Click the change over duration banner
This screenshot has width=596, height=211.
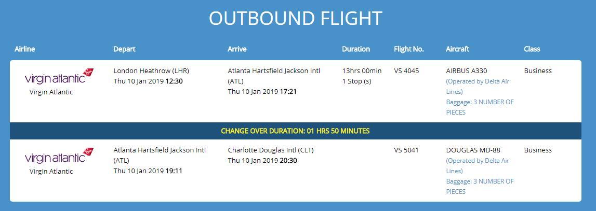[295, 131]
